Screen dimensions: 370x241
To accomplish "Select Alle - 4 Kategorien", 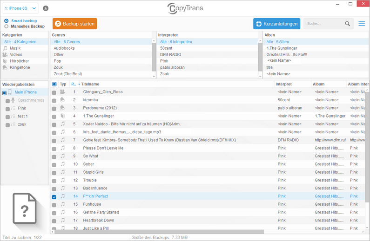I will (25, 42).
